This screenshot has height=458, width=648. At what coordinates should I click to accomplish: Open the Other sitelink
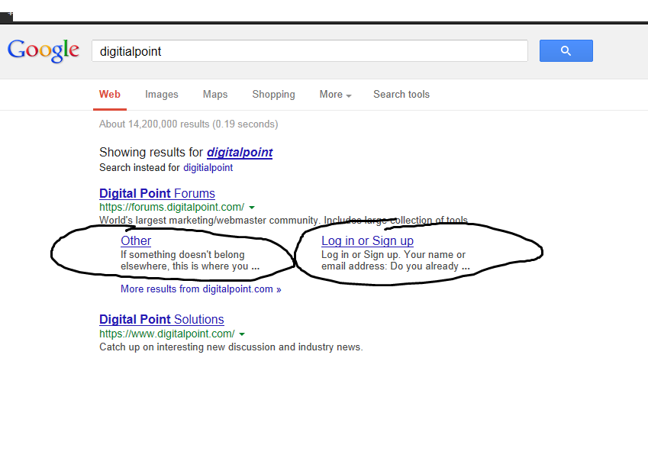pos(136,240)
